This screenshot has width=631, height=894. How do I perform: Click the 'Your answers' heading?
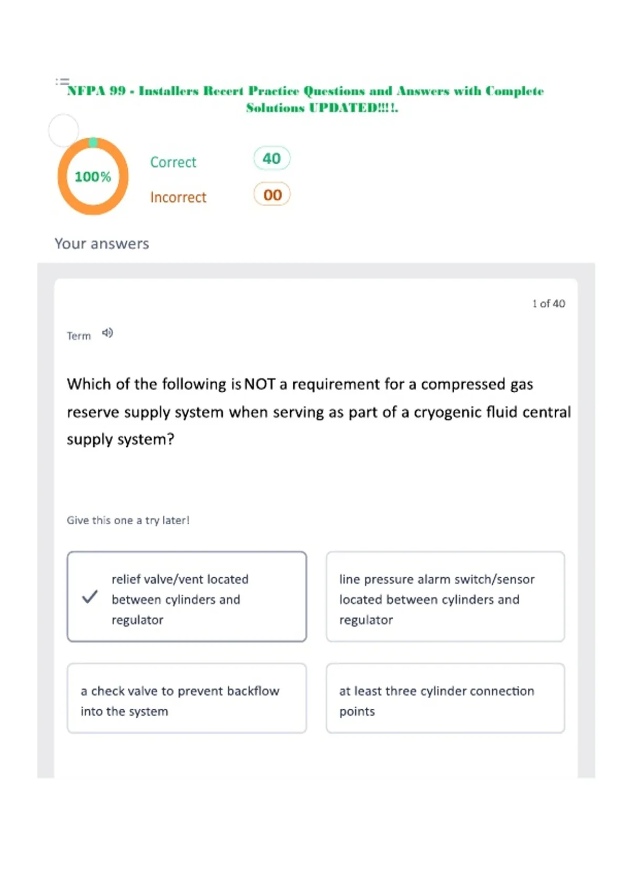point(102,243)
